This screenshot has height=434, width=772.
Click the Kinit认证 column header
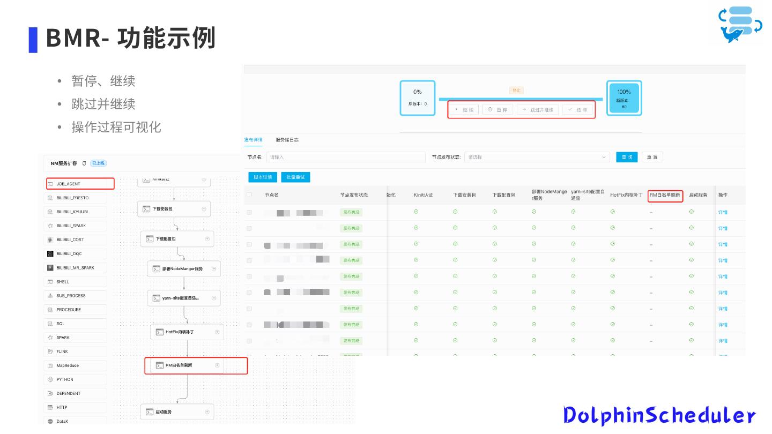(423, 195)
